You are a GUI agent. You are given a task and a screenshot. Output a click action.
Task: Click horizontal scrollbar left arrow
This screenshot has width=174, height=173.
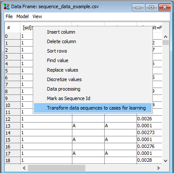coord(24,168)
